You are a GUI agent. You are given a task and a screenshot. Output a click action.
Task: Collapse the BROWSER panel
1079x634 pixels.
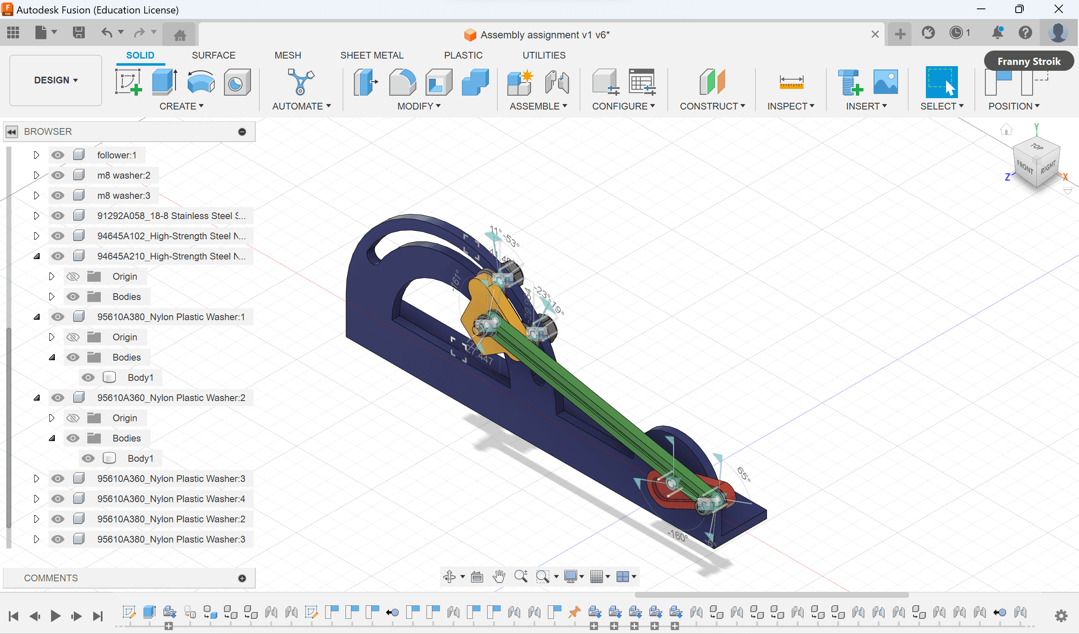11,131
